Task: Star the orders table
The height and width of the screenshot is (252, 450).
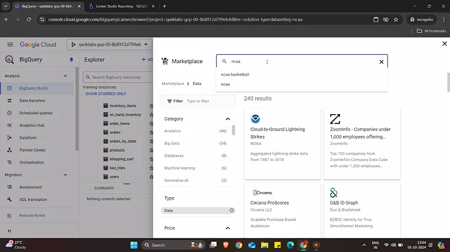Action: pos(151,132)
